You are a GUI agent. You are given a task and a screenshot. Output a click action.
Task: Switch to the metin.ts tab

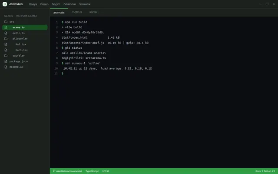(x=77, y=12)
